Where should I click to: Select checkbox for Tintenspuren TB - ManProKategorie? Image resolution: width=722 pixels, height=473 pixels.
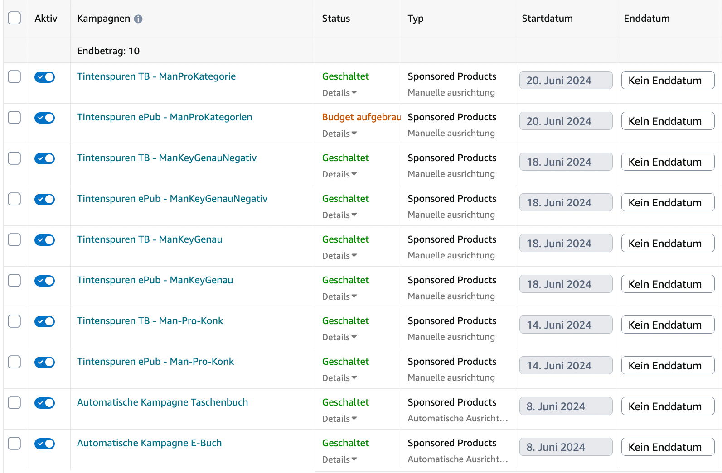click(15, 77)
